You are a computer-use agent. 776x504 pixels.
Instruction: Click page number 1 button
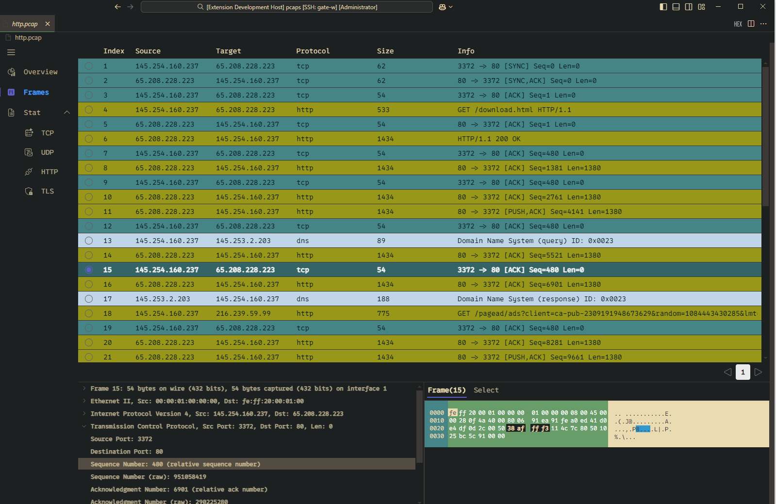743,372
